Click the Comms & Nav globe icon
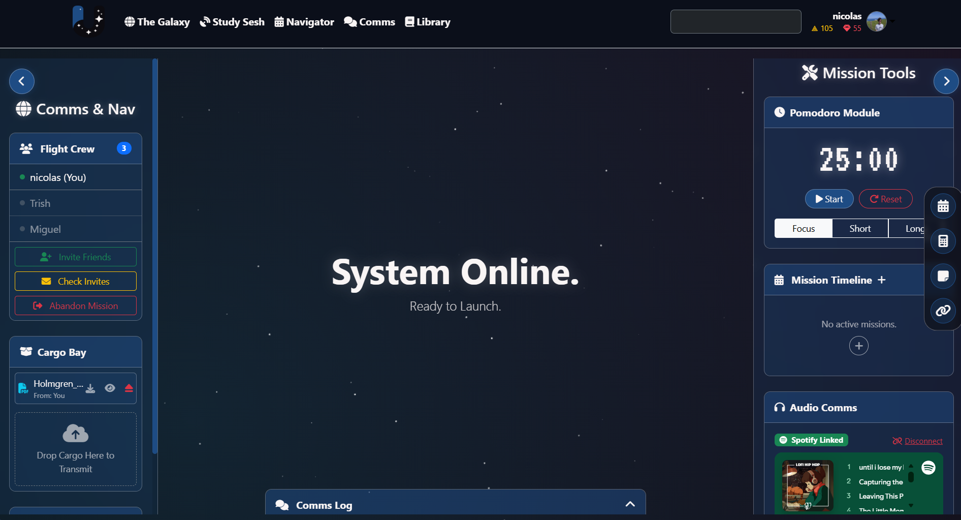 click(23, 109)
